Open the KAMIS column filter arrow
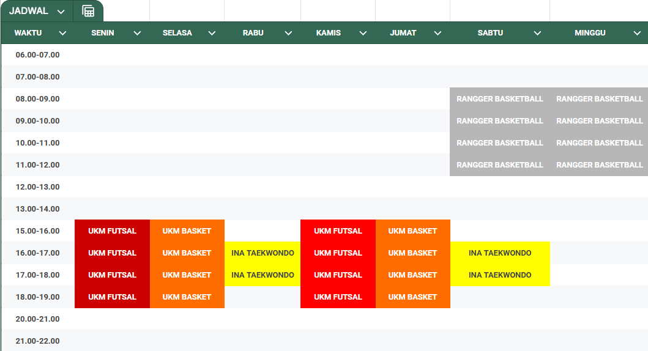 pos(363,33)
